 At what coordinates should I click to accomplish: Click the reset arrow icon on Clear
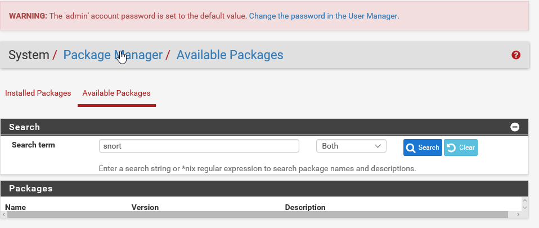pyautogui.click(x=451, y=147)
